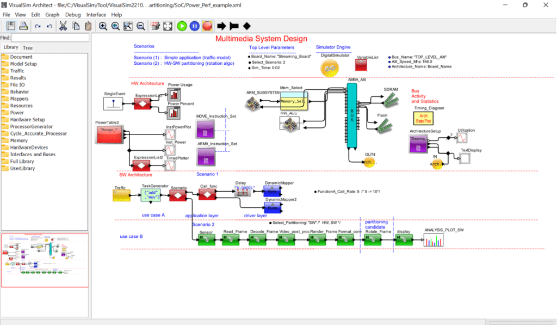Select the DigitalSimulator block icon

point(330,67)
